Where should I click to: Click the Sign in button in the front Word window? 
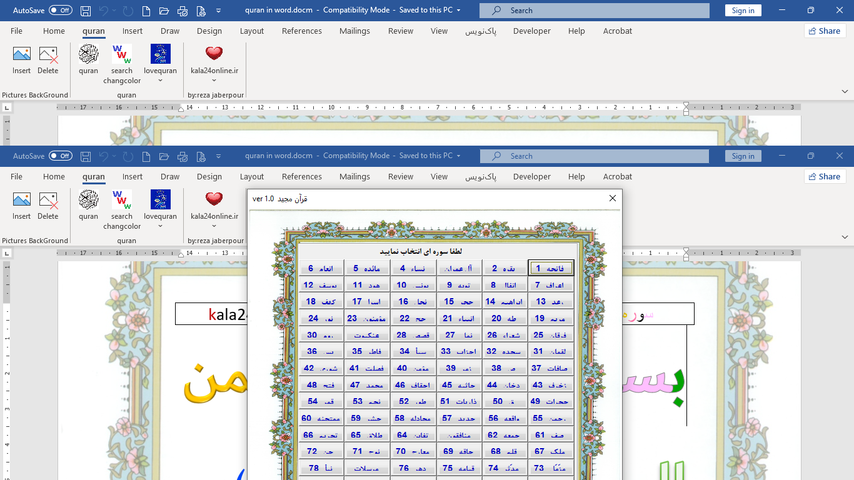[743, 156]
